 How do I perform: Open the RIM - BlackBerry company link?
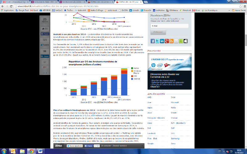pos(178,123)
